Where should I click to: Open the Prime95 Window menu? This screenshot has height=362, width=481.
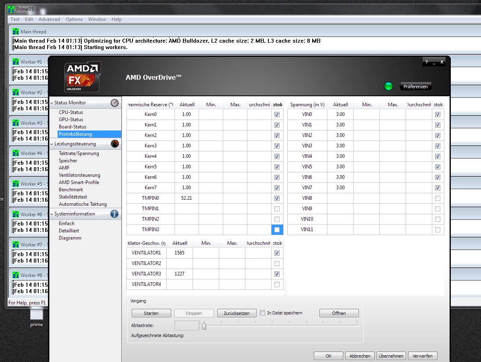click(x=97, y=19)
